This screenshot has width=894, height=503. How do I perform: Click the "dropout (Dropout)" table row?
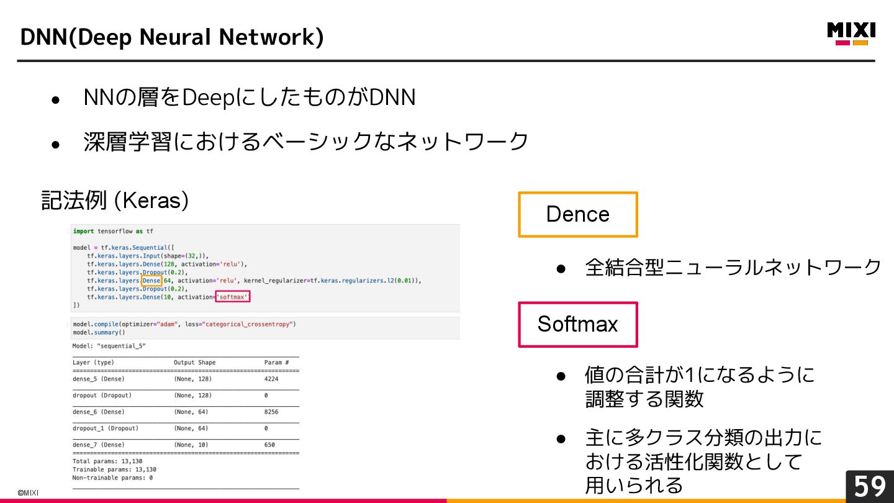pyautogui.click(x=186, y=396)
